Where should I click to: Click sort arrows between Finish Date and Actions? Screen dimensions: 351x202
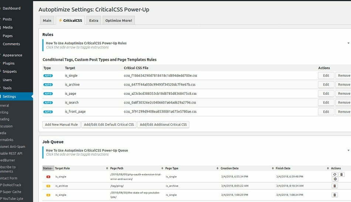click(x=328, y=168)
